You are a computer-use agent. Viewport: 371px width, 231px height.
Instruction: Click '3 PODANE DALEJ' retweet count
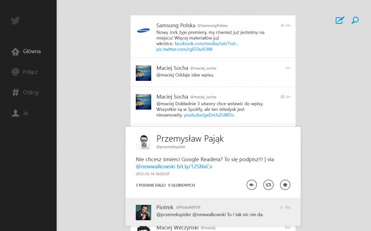coord(151,185)
